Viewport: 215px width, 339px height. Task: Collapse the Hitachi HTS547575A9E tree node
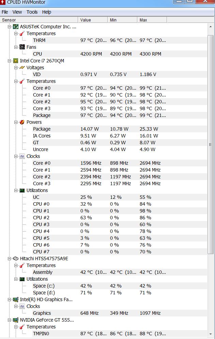click(x=9, y=259)
